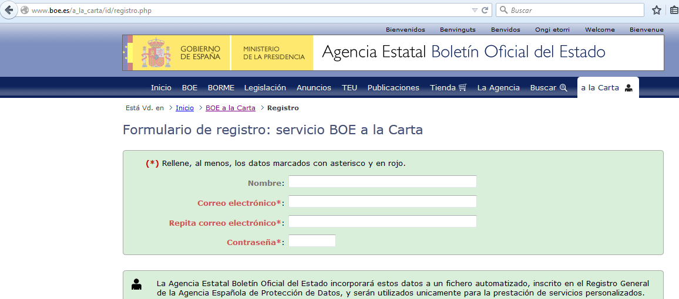Click the Contraseña password field
This screenshot has height=299, width=679.
pyautogui.click(x=312, y=241)
